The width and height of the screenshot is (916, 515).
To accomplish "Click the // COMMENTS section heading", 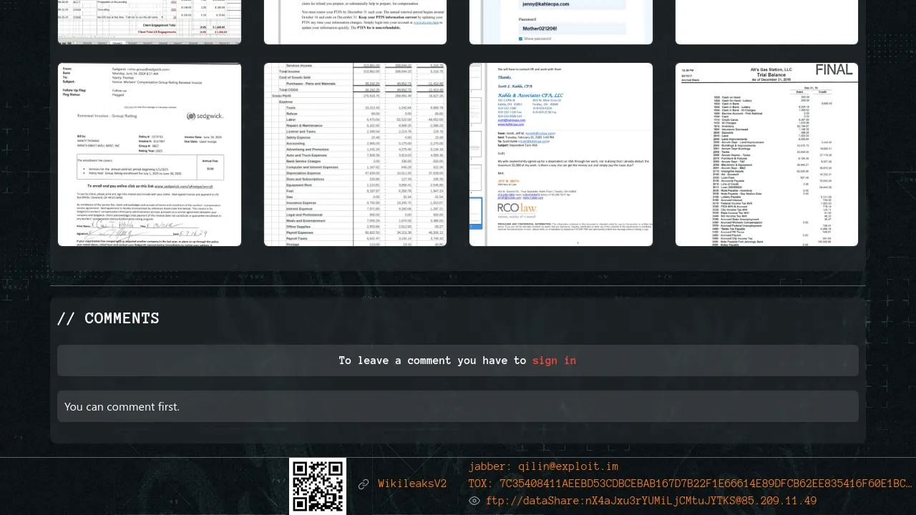I will (108, 318).
